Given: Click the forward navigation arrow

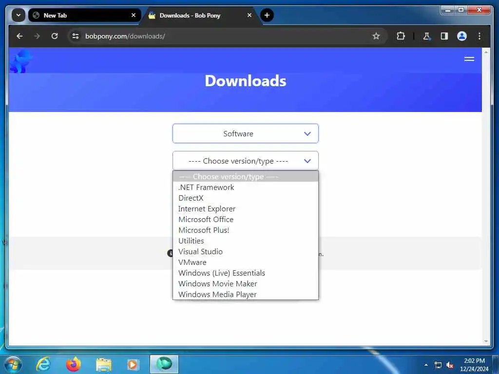Looking at the screenshot, I should tap(37, 36).
